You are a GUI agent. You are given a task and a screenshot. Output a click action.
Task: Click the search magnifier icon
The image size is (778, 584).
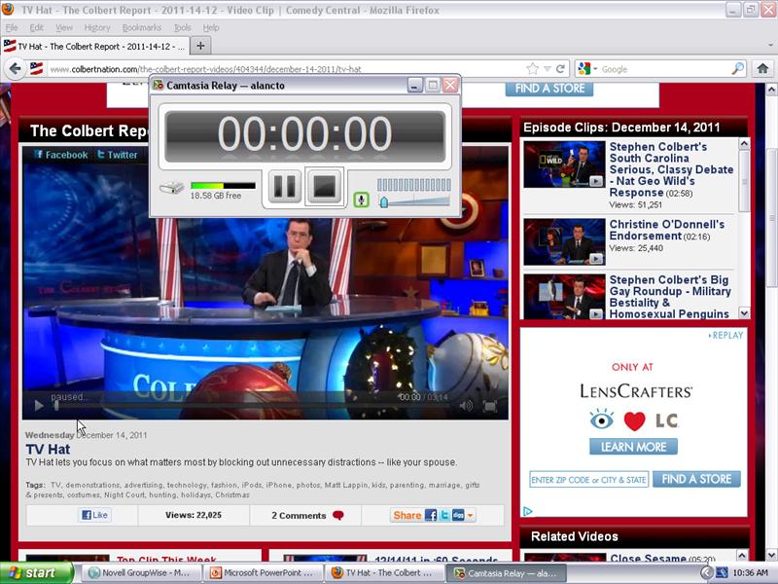pos(738,68)
